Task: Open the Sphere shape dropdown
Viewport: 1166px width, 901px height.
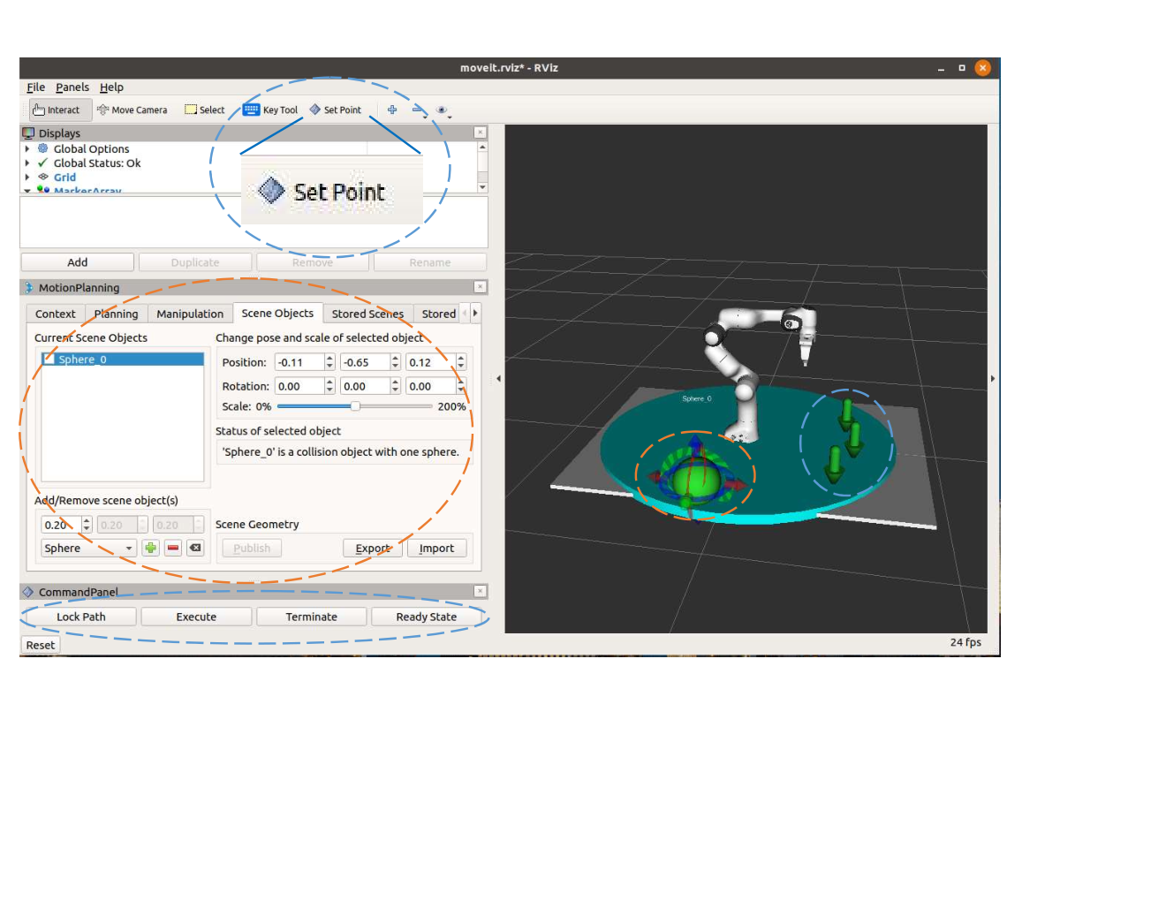Action: click(89, 549)
